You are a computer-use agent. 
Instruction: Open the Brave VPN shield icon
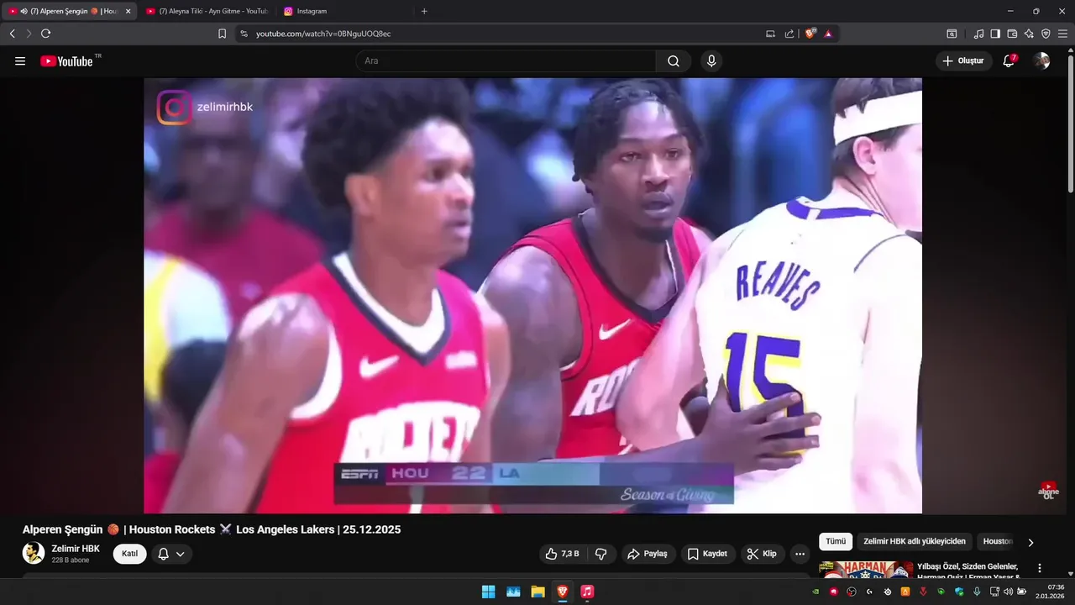click(1046, 34)
